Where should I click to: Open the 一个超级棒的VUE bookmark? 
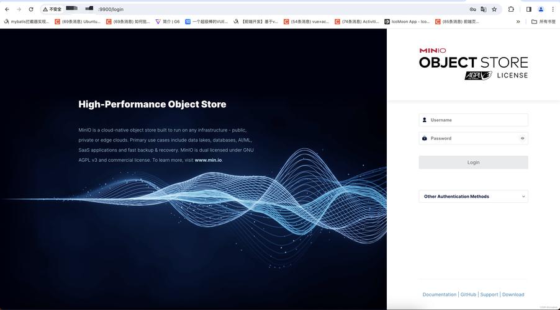206,22
